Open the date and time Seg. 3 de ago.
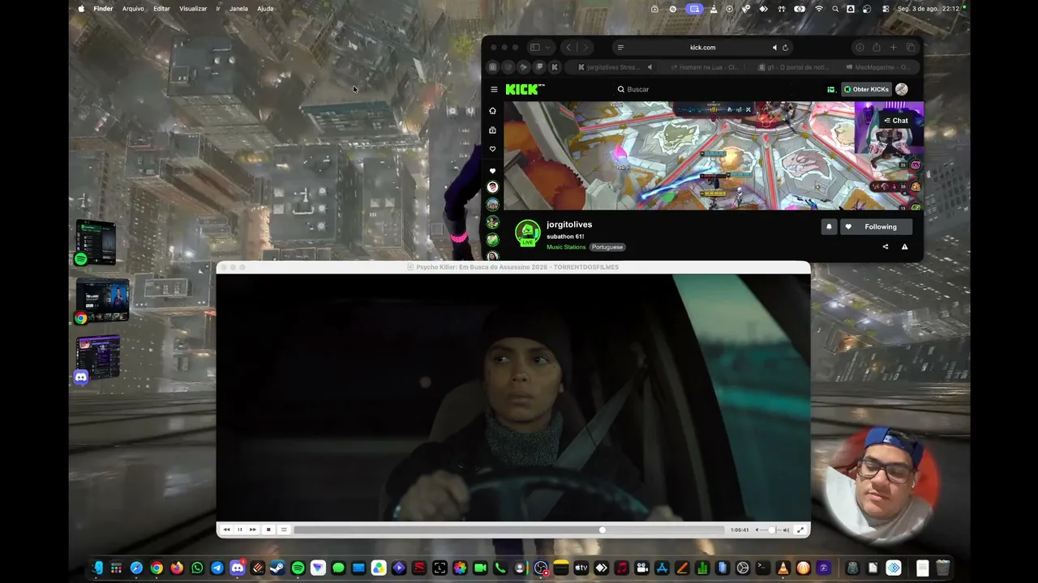 (x=929, y=9)
